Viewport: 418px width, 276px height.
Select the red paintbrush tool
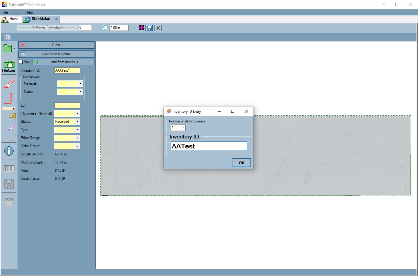[9, 83]
